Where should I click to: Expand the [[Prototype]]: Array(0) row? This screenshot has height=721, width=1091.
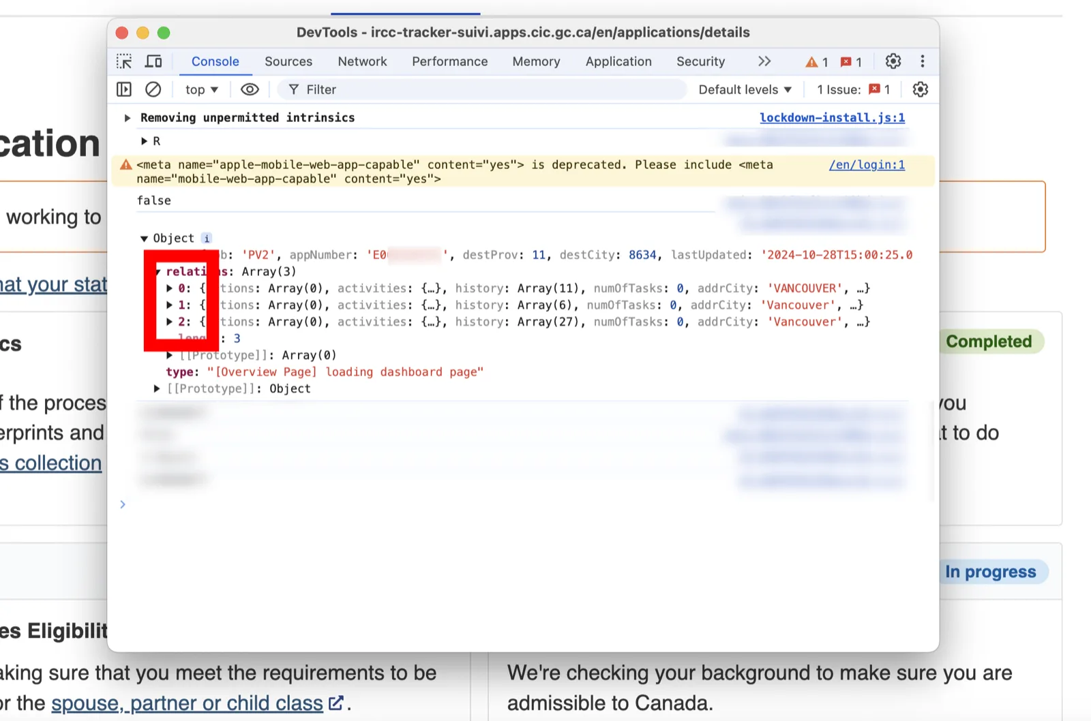pyautogui.click(x=169, y=355)
